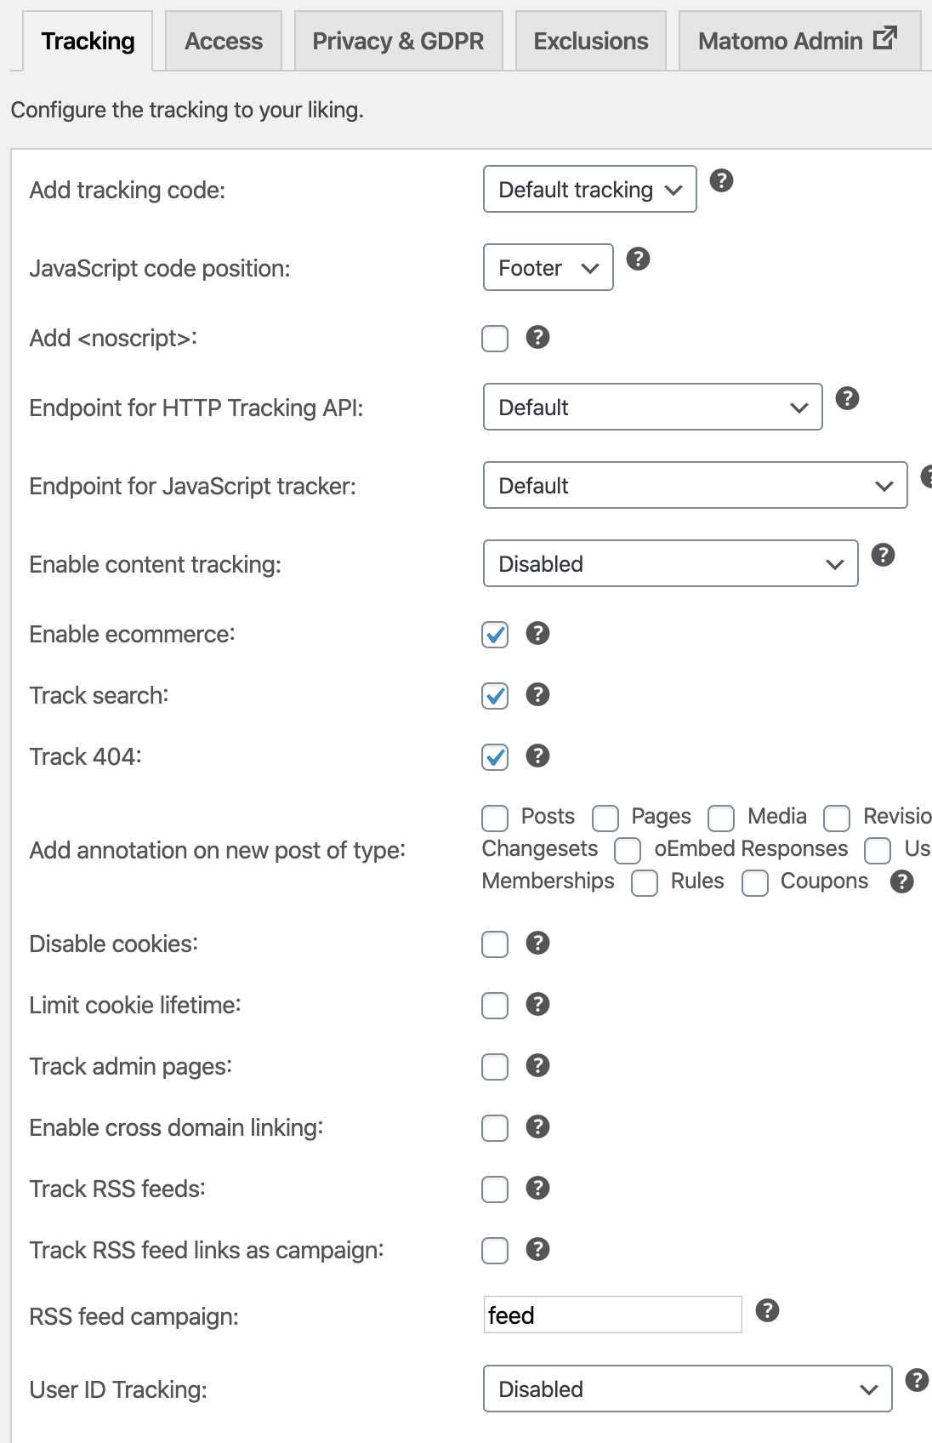Tick the Posts annotation checkbox
Screen dimensions: 932x1443
coord(495,818)
